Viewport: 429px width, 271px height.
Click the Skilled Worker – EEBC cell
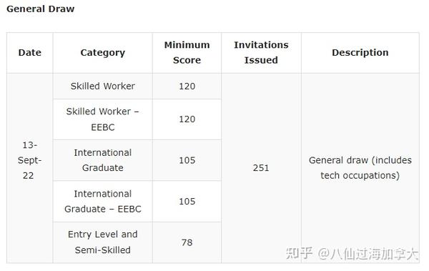point(102,119)
